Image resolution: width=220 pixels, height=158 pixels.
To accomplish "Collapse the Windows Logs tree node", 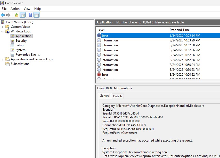I will (x=2, y=31).
